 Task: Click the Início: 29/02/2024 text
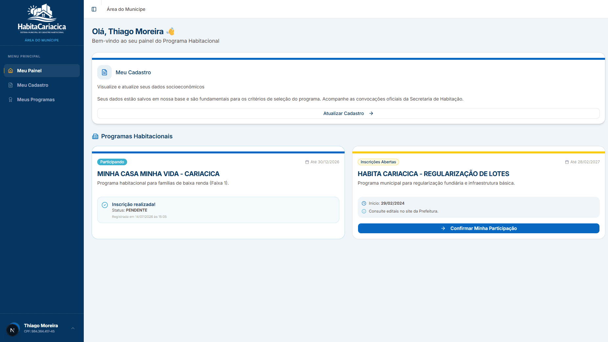click(x=387, y=203)
